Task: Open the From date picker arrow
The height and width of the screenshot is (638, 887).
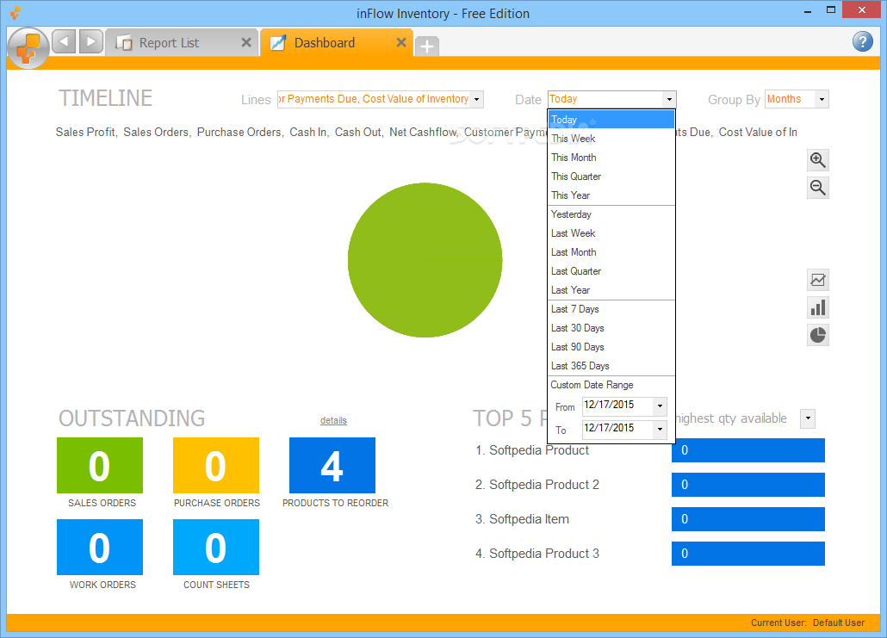Action: click(660, 406)
